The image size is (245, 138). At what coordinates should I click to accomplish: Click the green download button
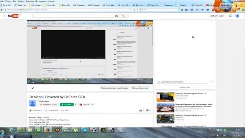[67, 105]
